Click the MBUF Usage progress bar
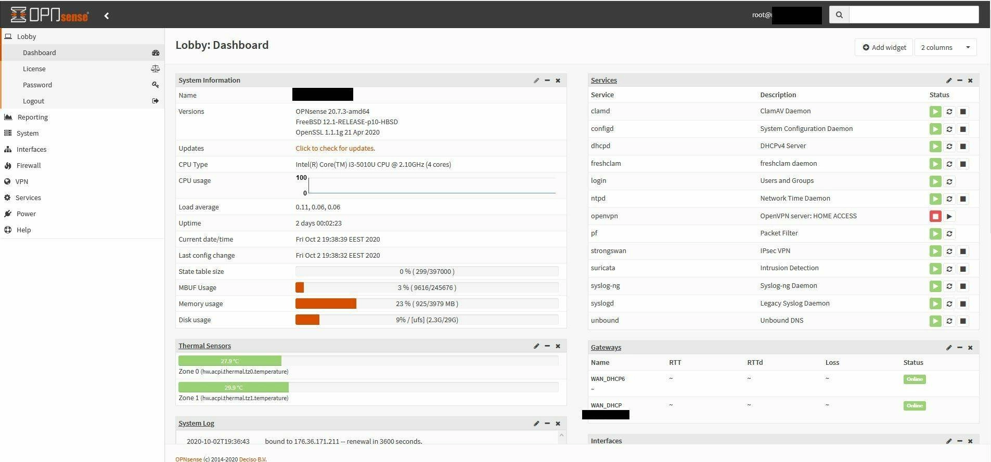 (x=427, y=287)
